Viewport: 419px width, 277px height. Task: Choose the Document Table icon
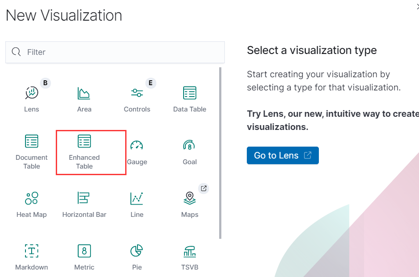tap(32, 141)
